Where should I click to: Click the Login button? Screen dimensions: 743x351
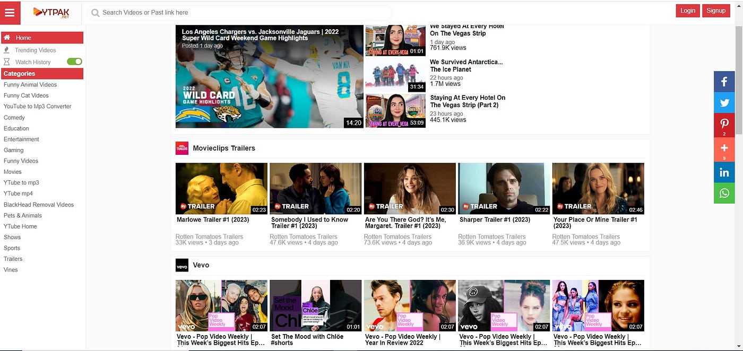688,11
